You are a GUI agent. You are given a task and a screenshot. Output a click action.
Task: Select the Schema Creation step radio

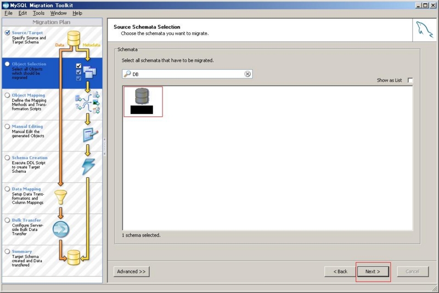click(x=7, y=158)
